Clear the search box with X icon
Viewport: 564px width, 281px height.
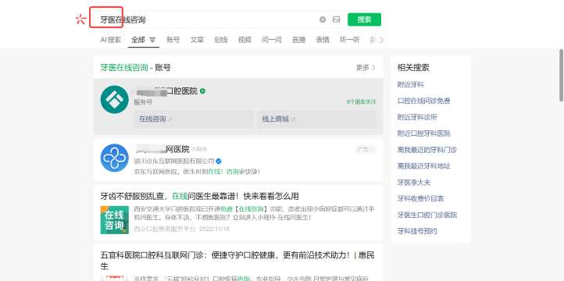[323, 20]
